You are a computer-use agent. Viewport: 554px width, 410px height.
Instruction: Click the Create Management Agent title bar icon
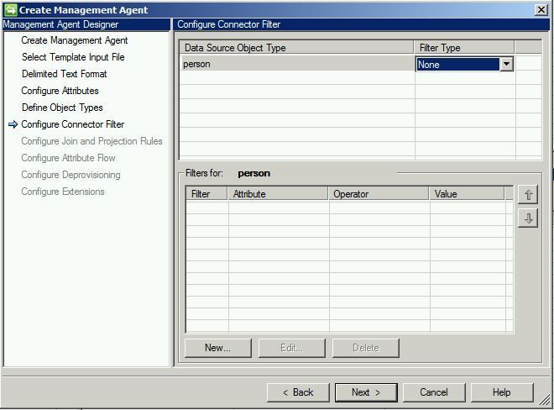[11, 10]
